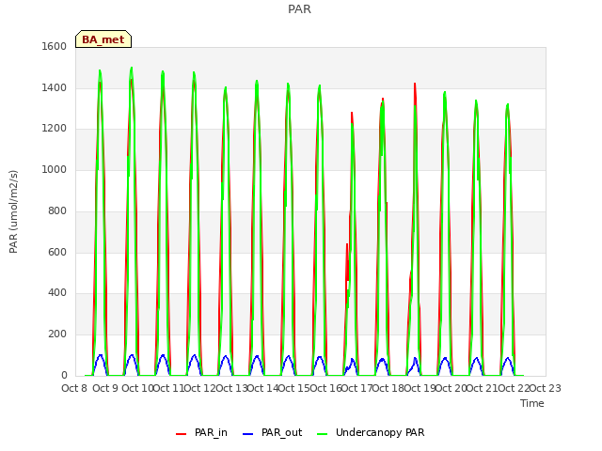
Task: Click the blue PAR_out legend swatch
Action: 248,434
